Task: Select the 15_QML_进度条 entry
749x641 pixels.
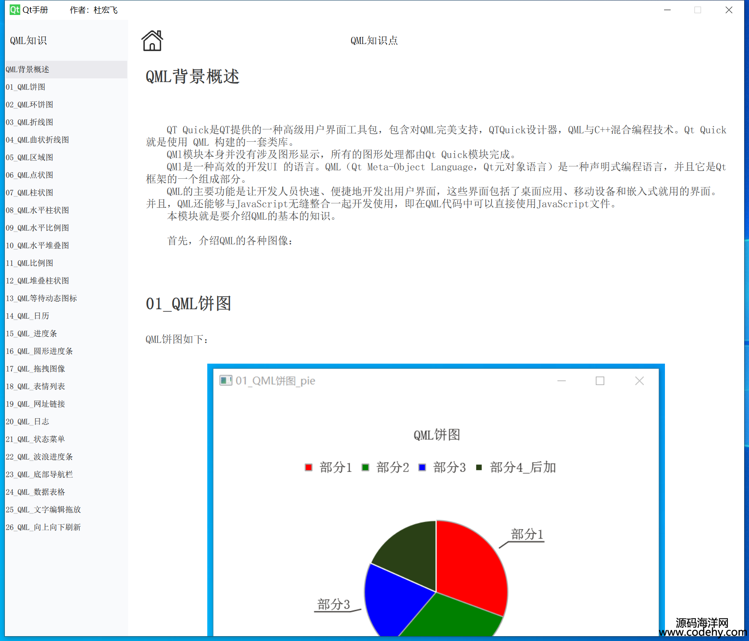Action: [66, 334]
